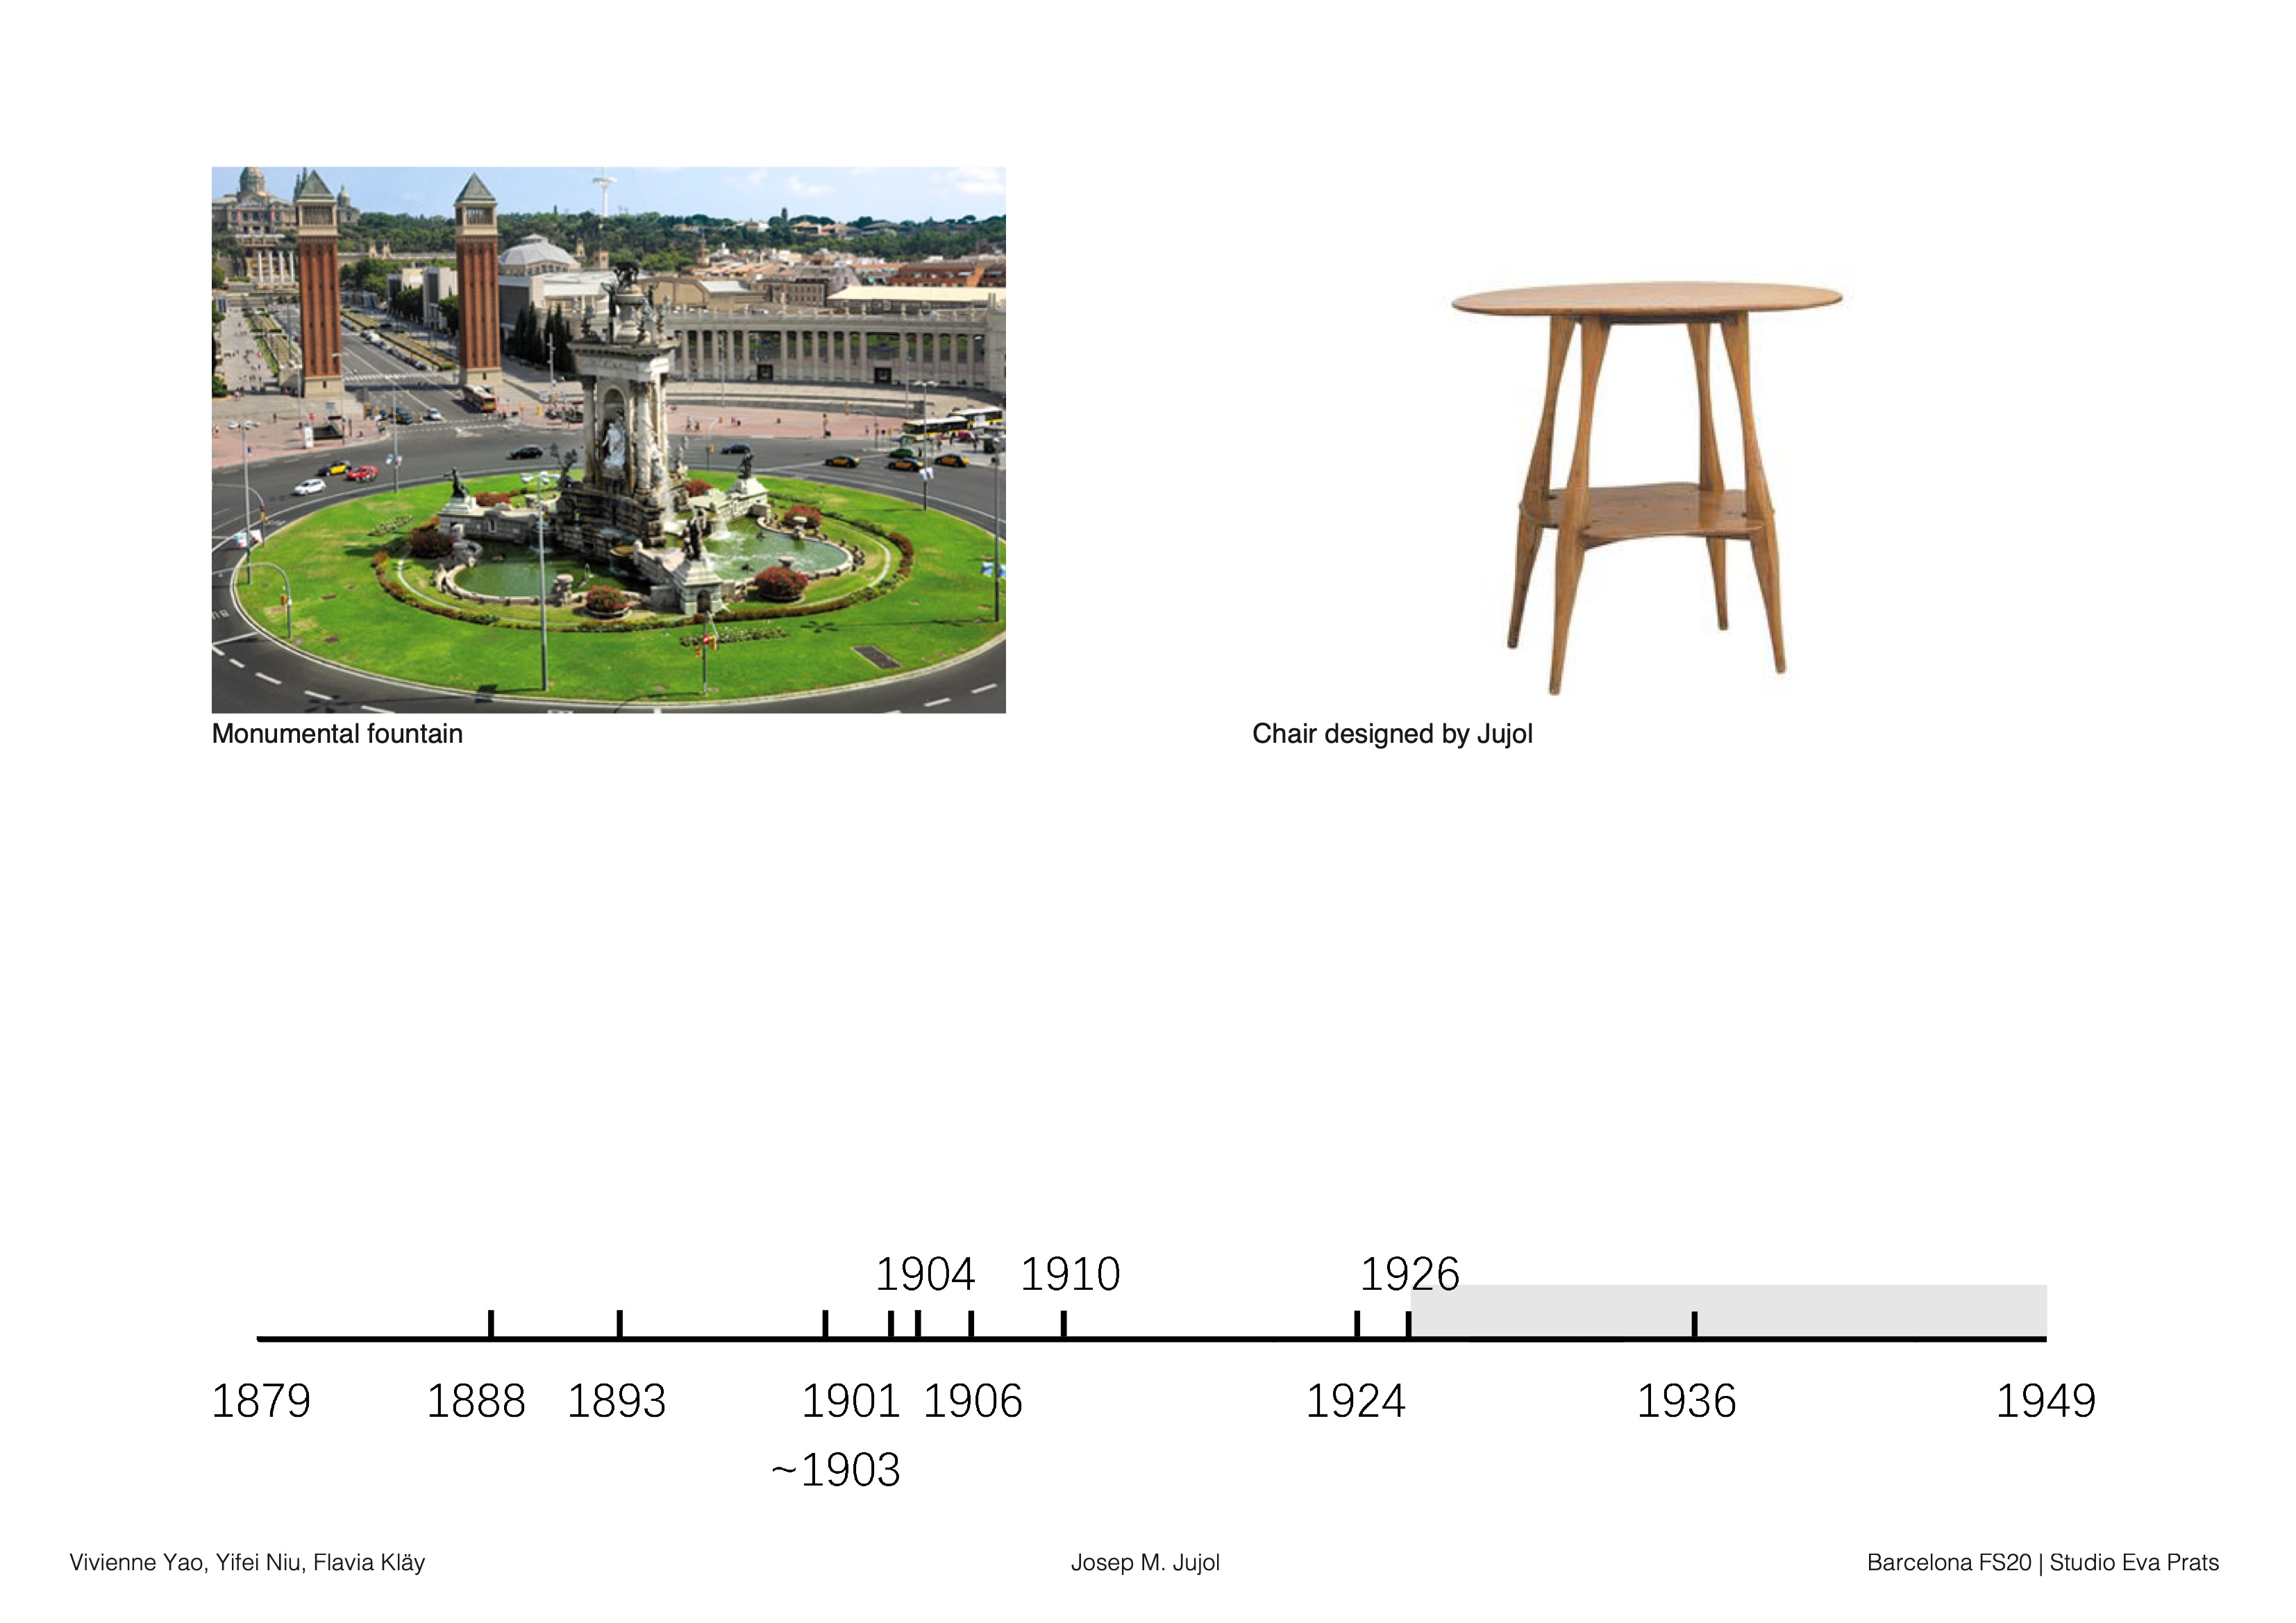The height and width of the screenshot is (1623, 2296).
Task: Click the 1906 timeline label
Action: coord(973,1401)
